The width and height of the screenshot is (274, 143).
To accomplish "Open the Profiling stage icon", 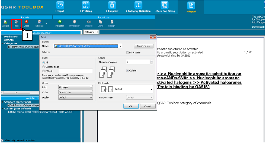I will [85, 5].
